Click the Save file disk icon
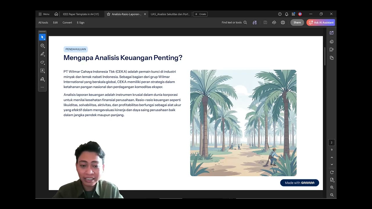The width and height of the screenshot is (372, 209). pyautogui.click(x=265, y=23)
